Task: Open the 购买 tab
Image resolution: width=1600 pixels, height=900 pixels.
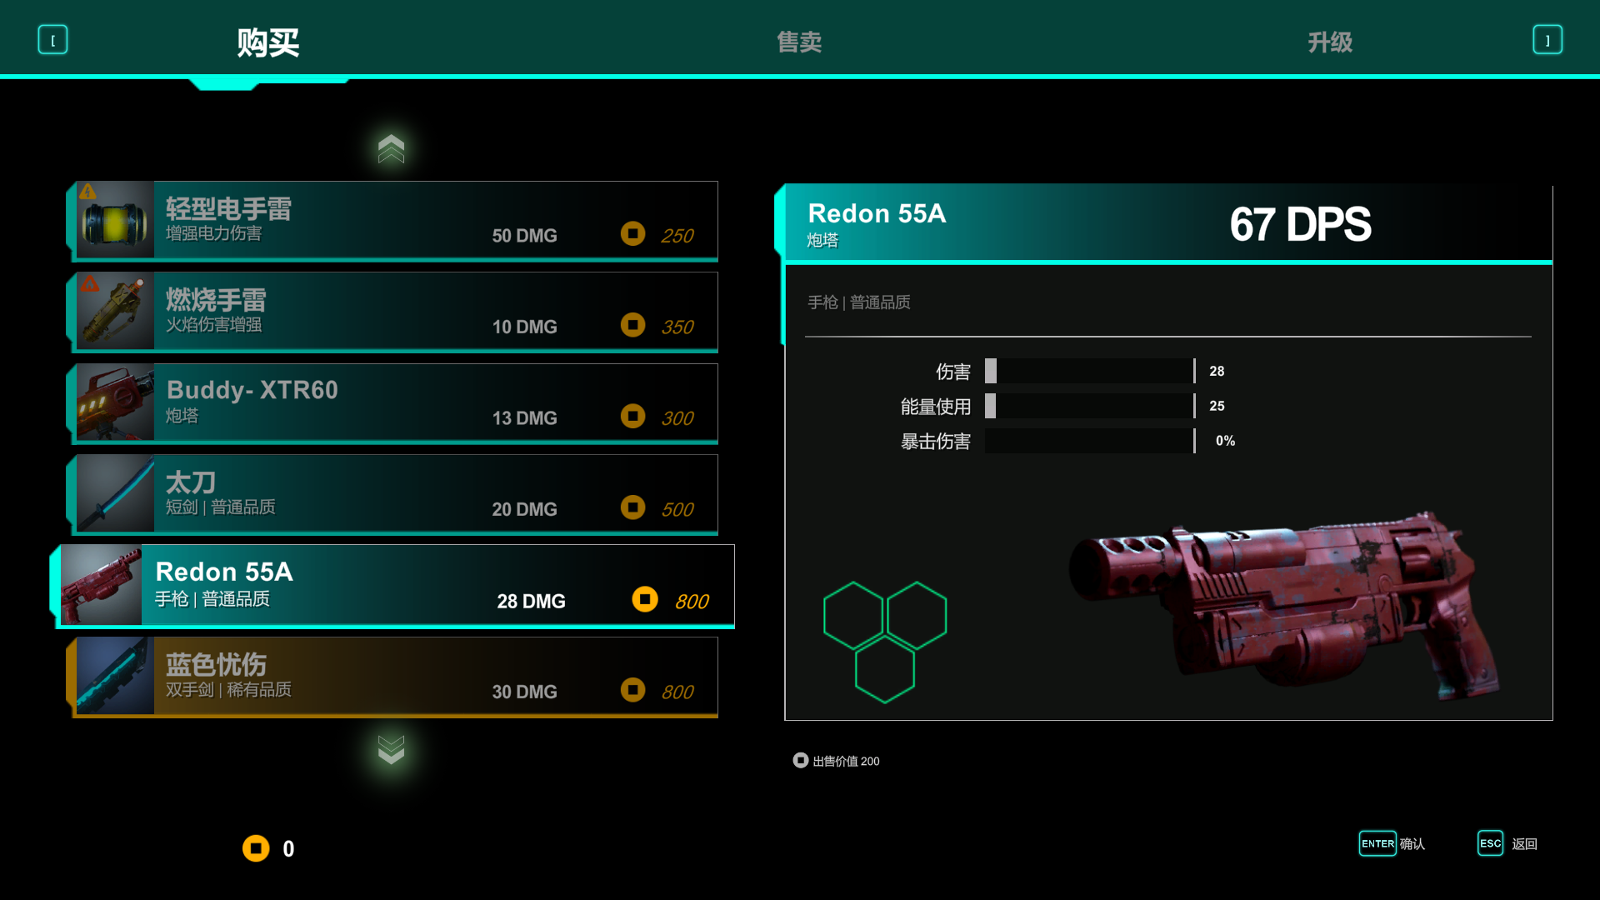Action: pyautogui.click(x=267, y=42)
